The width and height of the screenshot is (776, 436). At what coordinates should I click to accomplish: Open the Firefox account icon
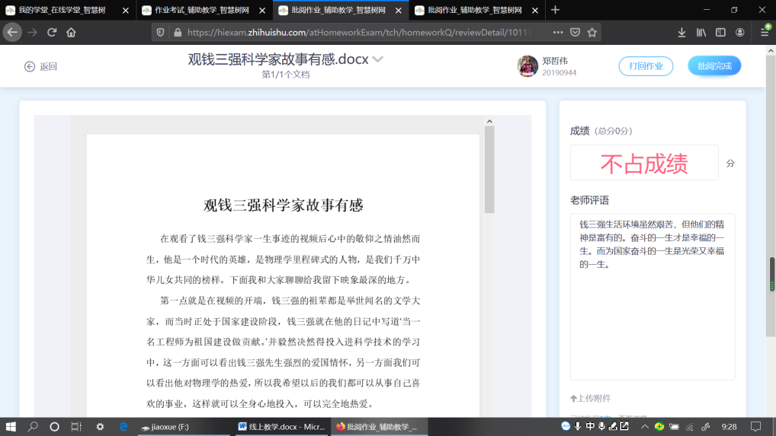click(x=739, y=33)
